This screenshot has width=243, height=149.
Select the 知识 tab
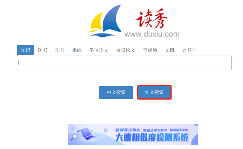tap(25, 50)
